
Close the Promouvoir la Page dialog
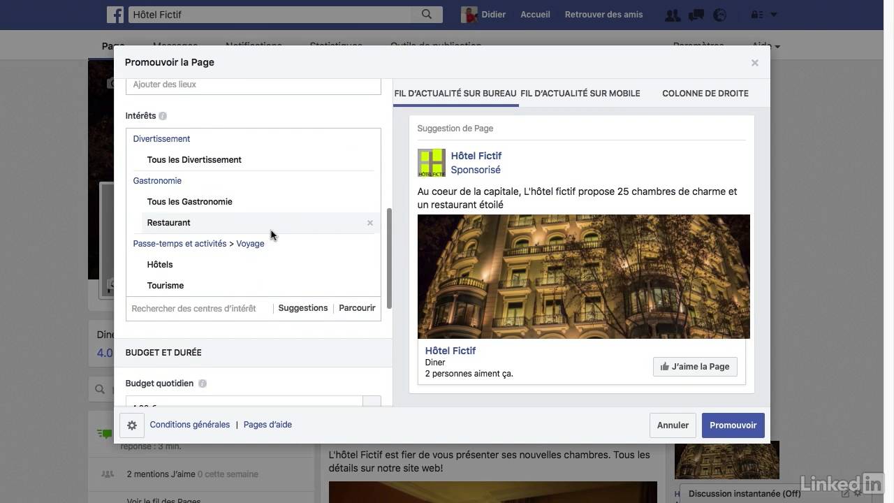pyautogui.click(x=754, y=63)
